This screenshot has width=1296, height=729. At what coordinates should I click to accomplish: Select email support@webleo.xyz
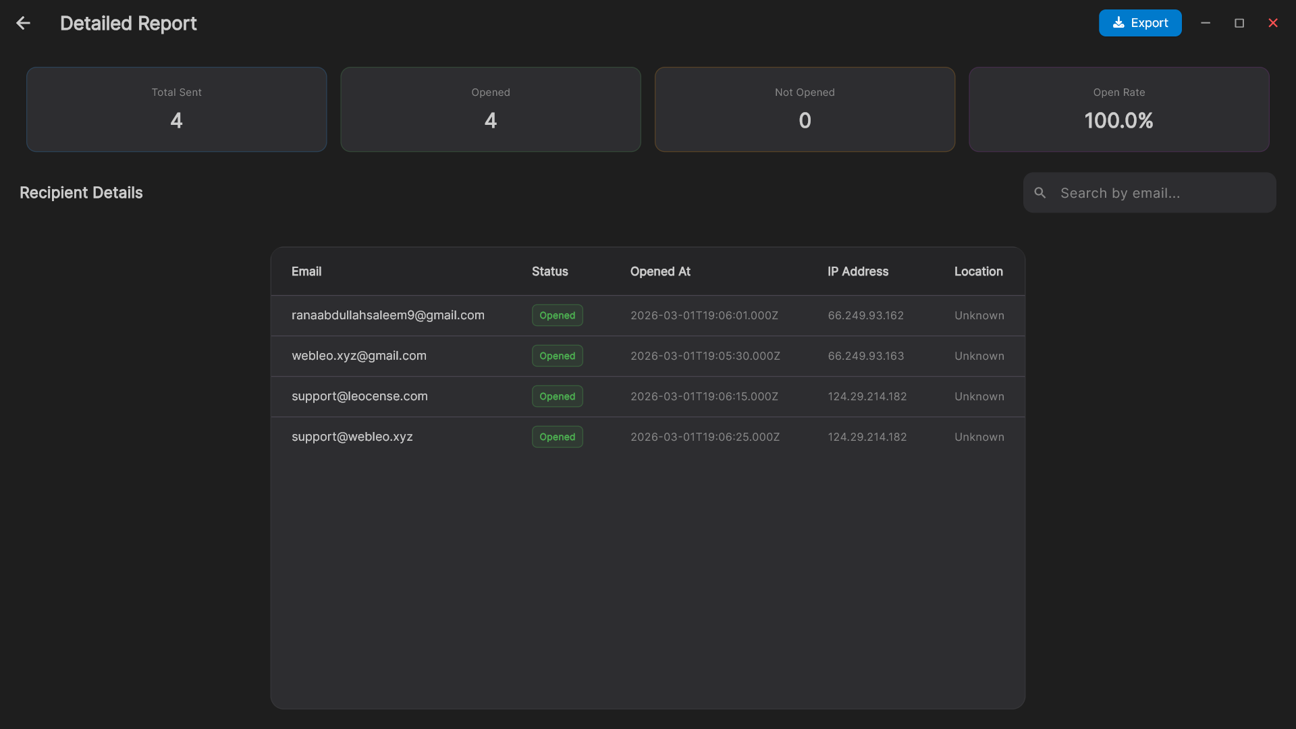tap(352, 437)
